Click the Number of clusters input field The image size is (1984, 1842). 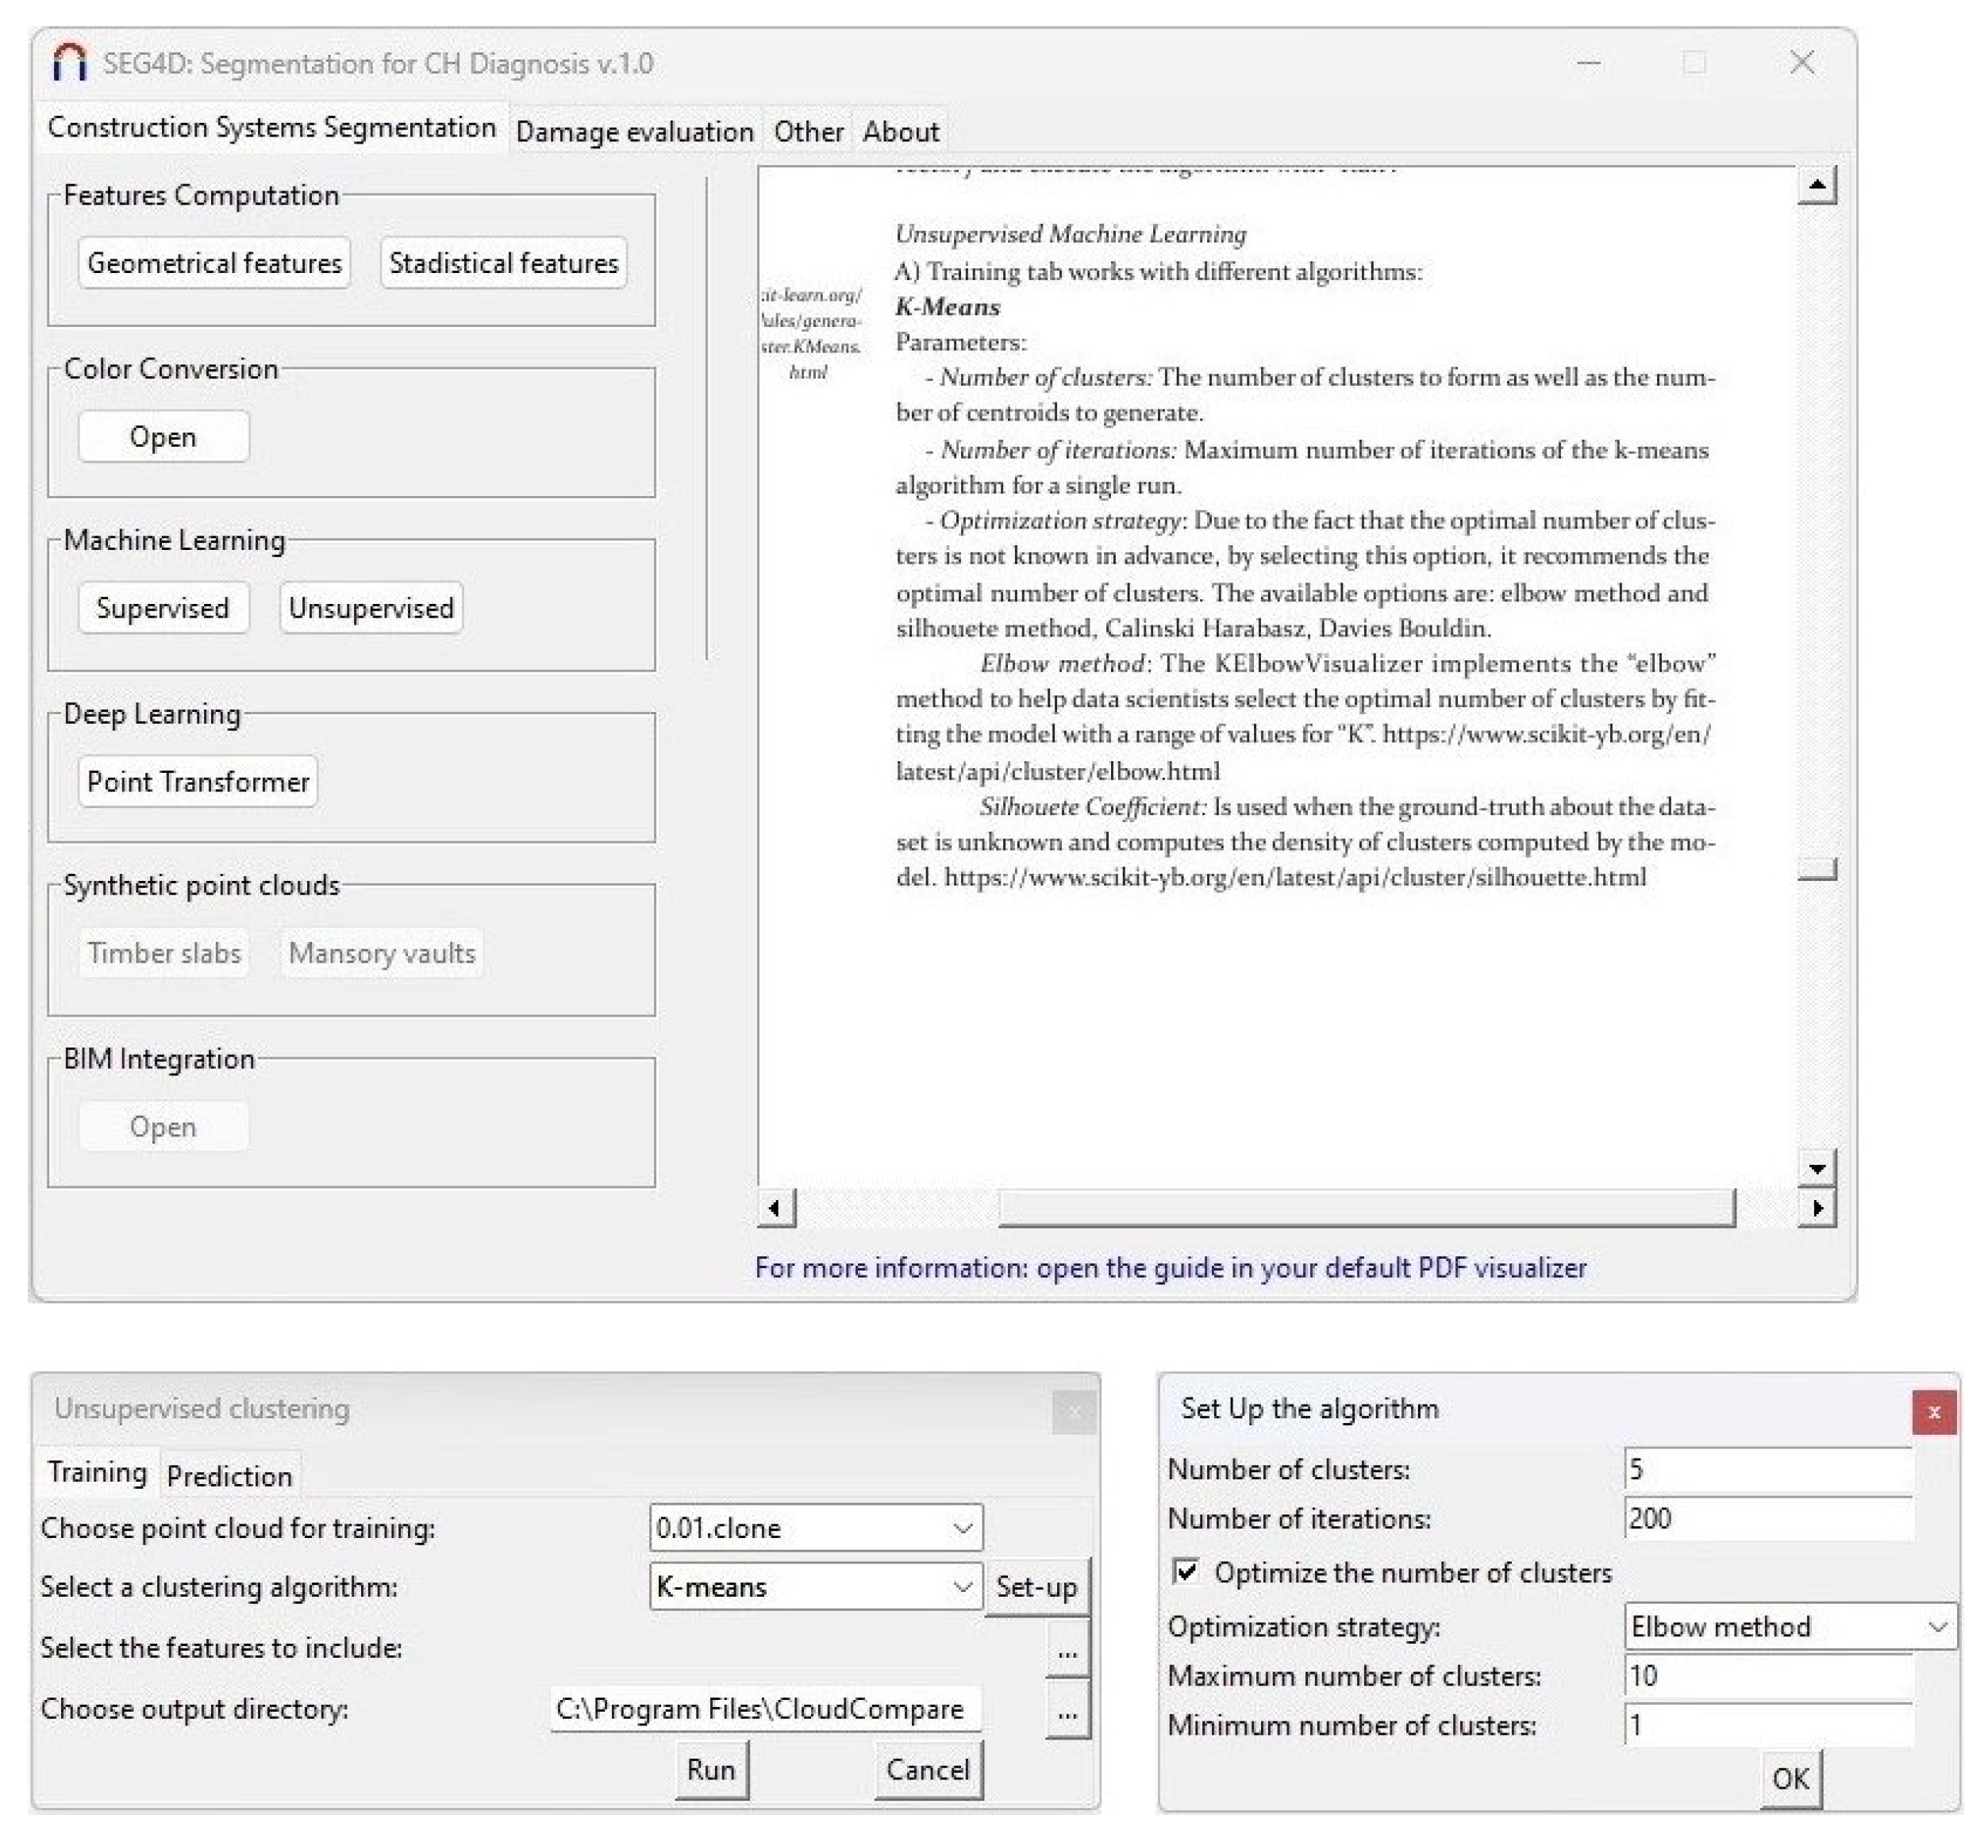[1766, 1469]
